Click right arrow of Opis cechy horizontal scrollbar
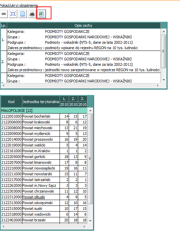Screen dimensions: 180x237 (158, 85)
